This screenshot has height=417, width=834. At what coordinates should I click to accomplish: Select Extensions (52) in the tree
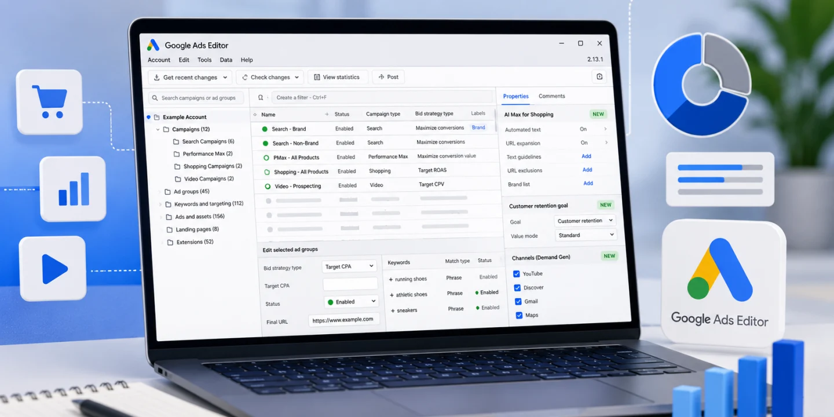point(195,242)
